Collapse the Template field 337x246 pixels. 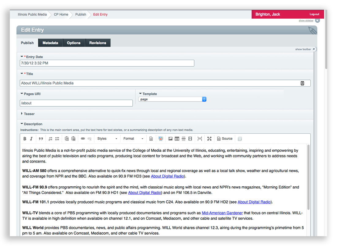140,94
